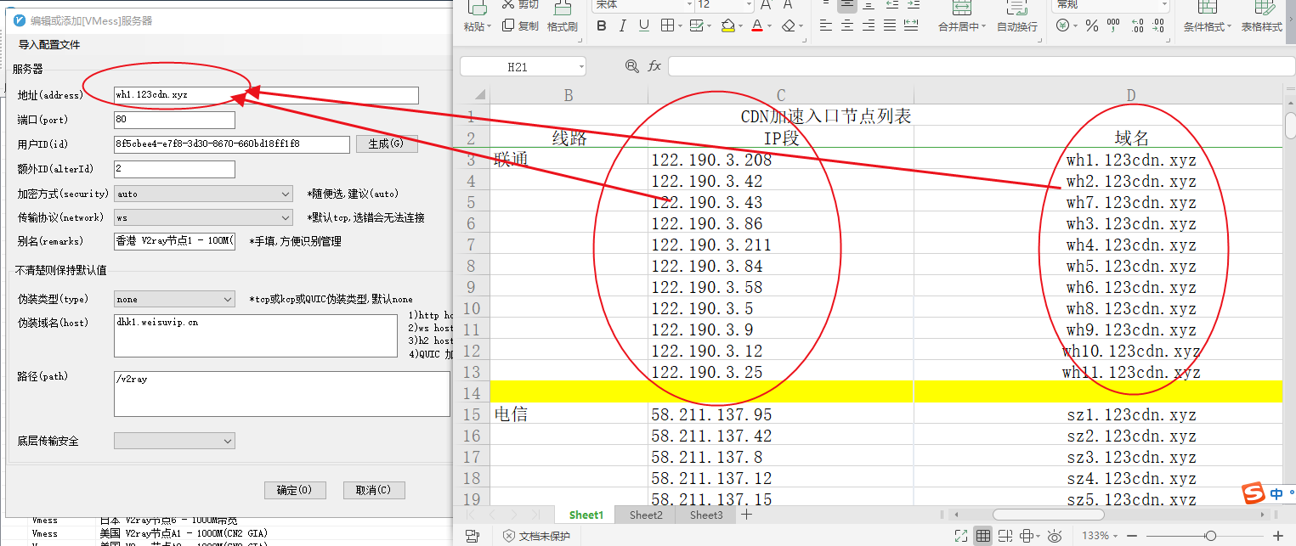Screen dimensions: 1296x546
Task: Click the 地址 address input field
Action: 266,95
